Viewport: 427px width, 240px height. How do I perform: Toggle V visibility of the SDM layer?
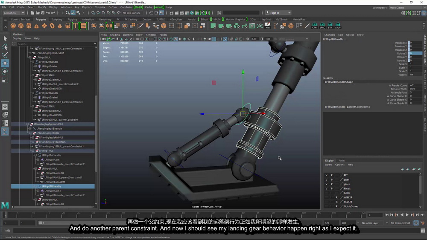(327, 179)
